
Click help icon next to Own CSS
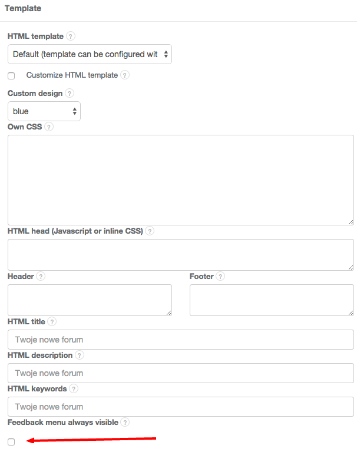(x=49, y=127)
